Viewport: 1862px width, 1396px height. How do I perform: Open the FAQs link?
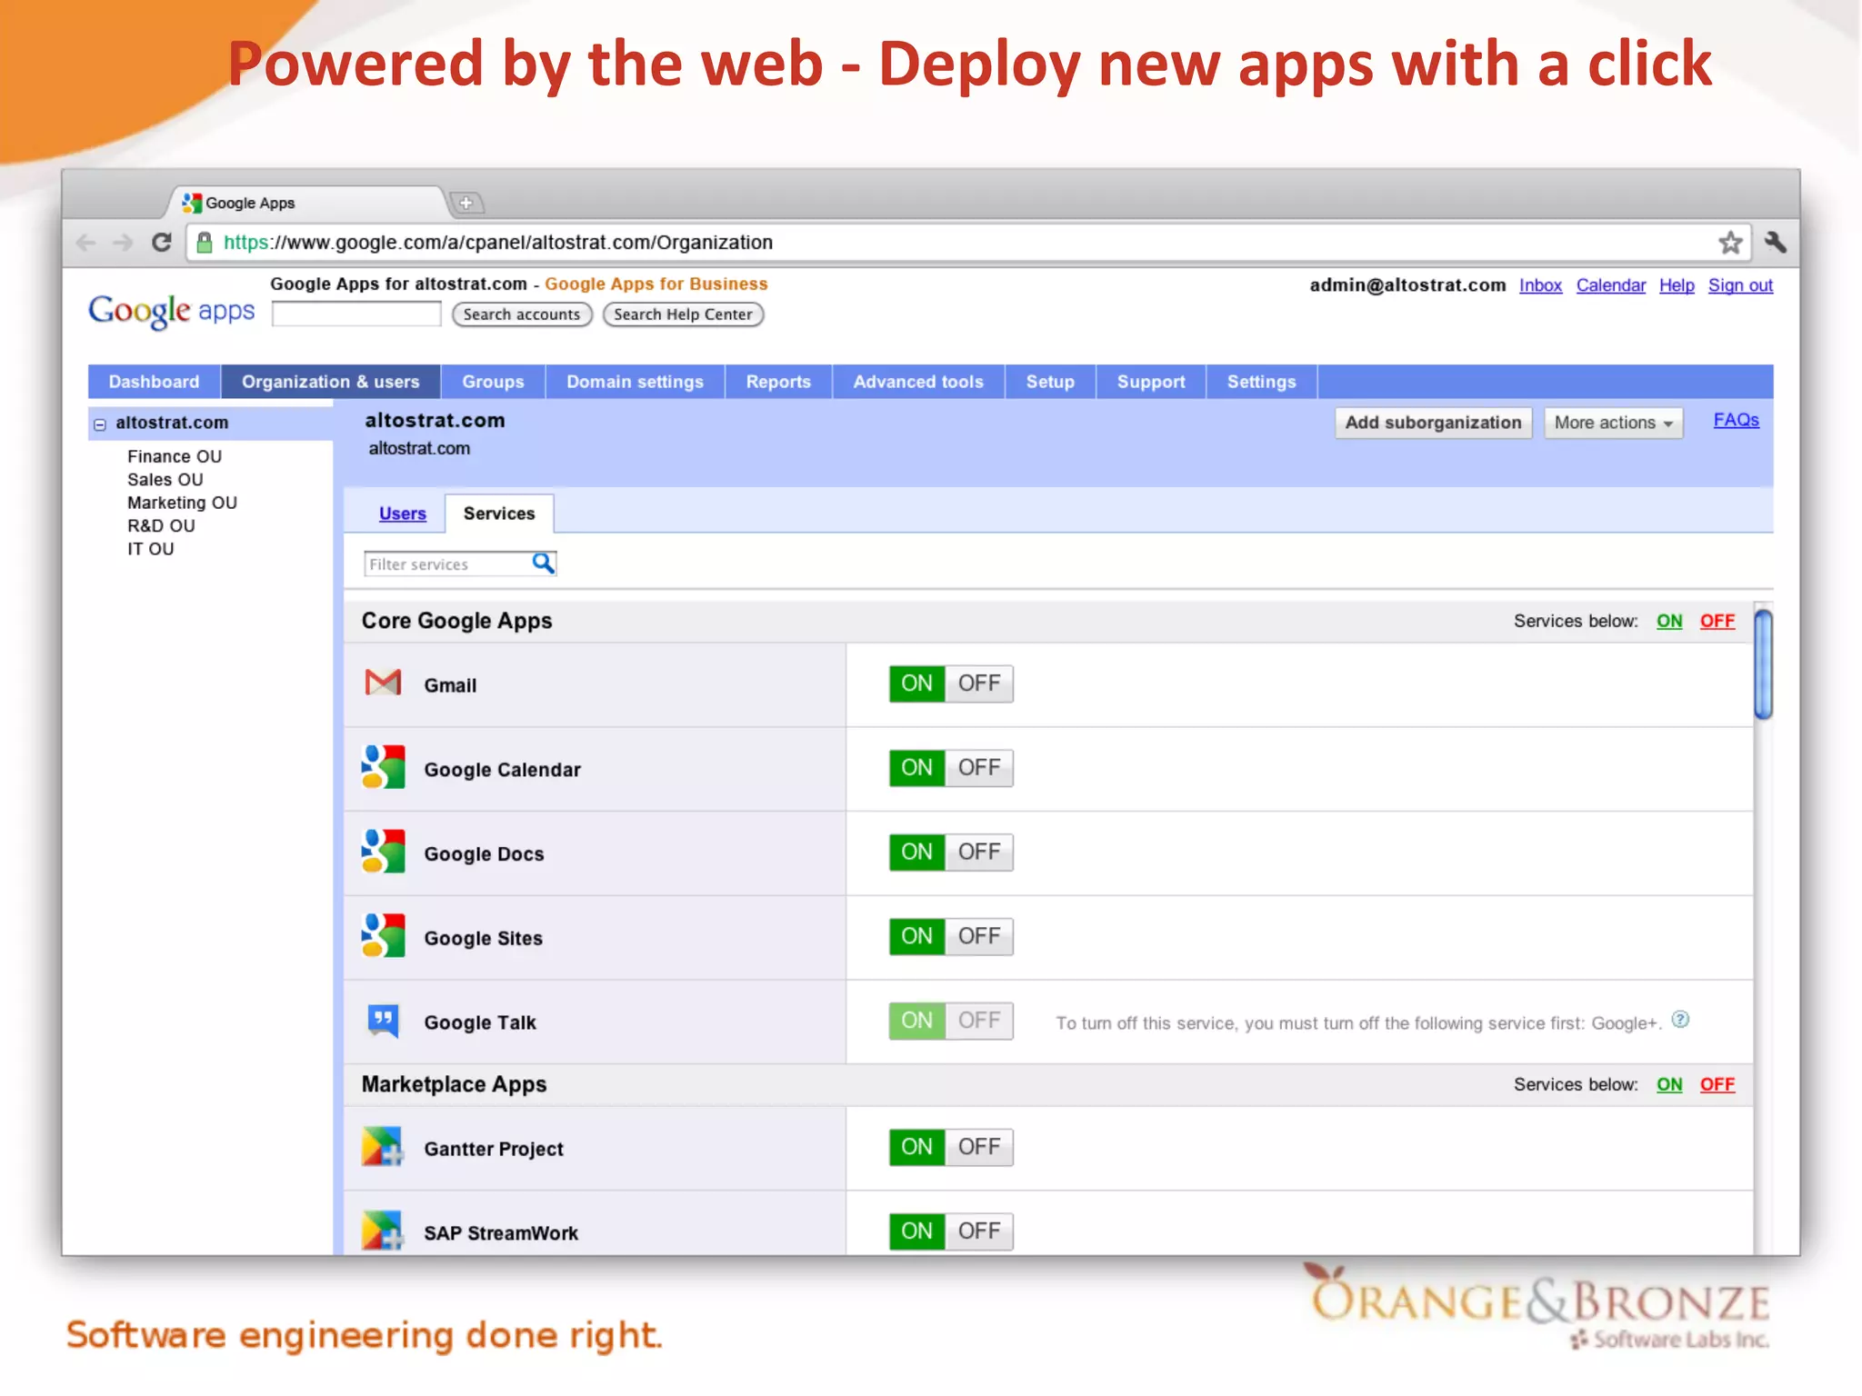pos(1736,420)
